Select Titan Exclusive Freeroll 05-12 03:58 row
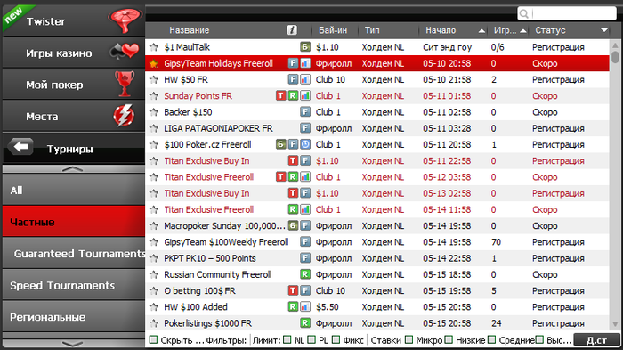This screenshot has height=350, width=623. click(377, 177)
